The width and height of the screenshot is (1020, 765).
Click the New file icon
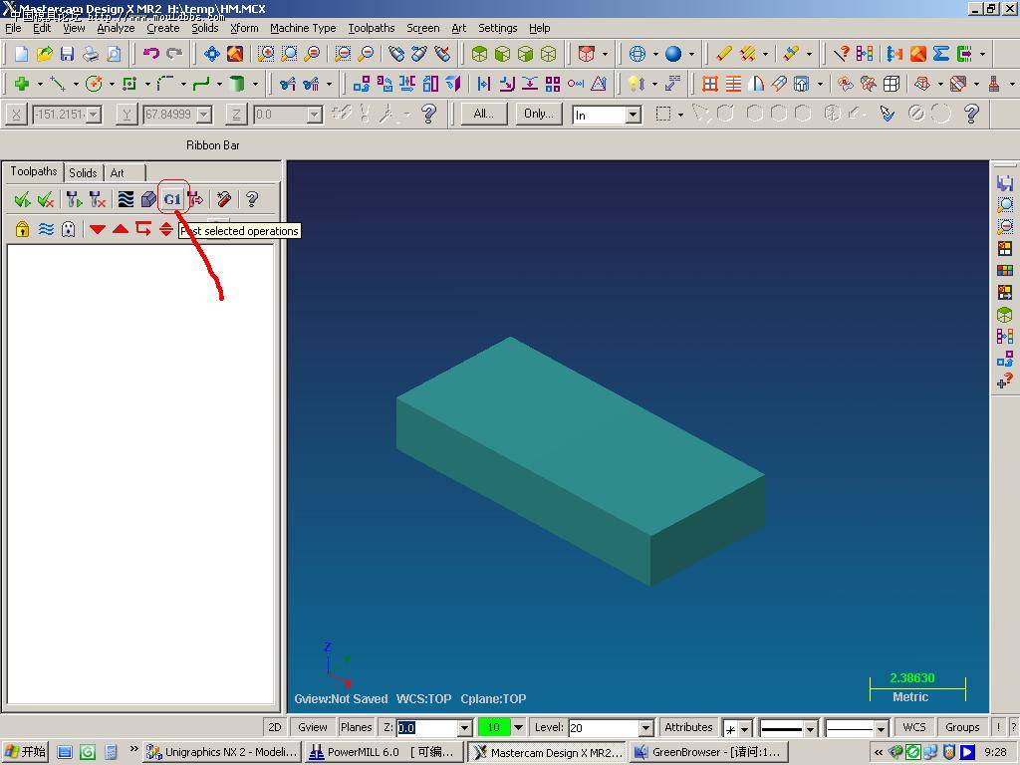point(21,54)
